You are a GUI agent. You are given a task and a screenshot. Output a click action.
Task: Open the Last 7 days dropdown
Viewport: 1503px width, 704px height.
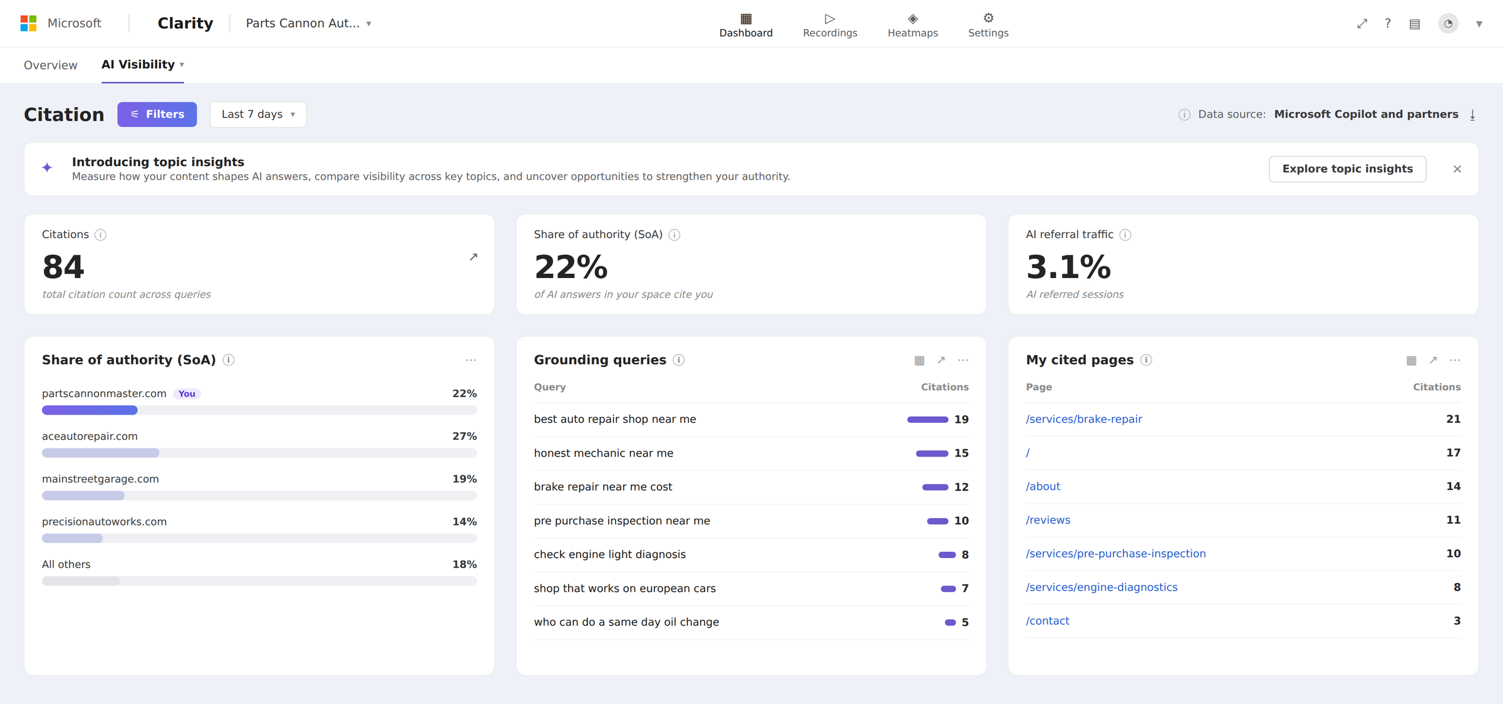tap(258, 115)
